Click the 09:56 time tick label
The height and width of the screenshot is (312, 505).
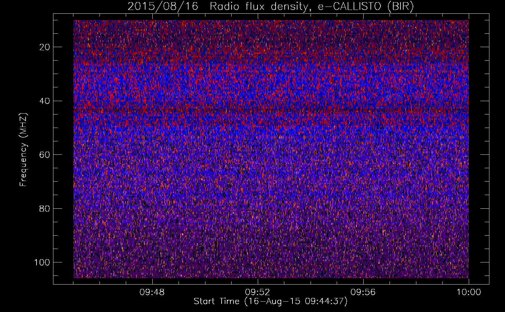tap(363, 292)
